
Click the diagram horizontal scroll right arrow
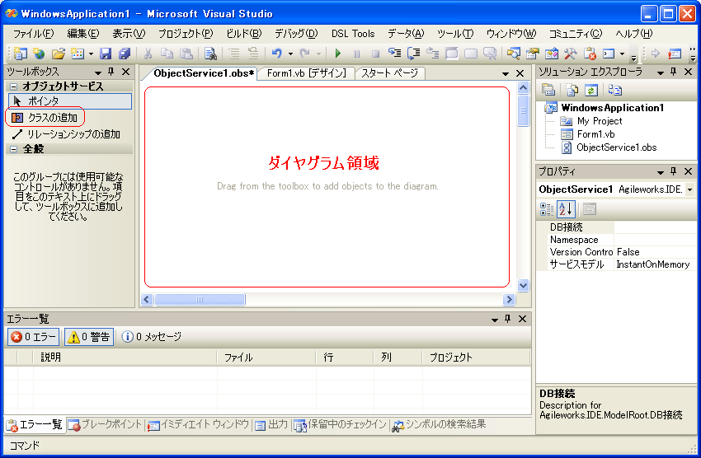[x=509, y=299]
